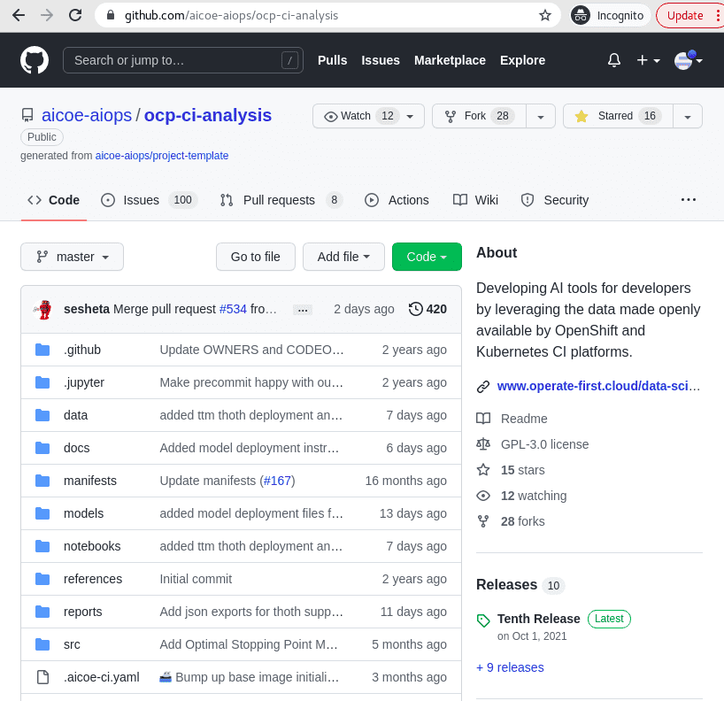The image size is (724, 701).
Task: Expand the Starred lists dropdown arrow
Action: pyautogui.click(x=688, y=116)
